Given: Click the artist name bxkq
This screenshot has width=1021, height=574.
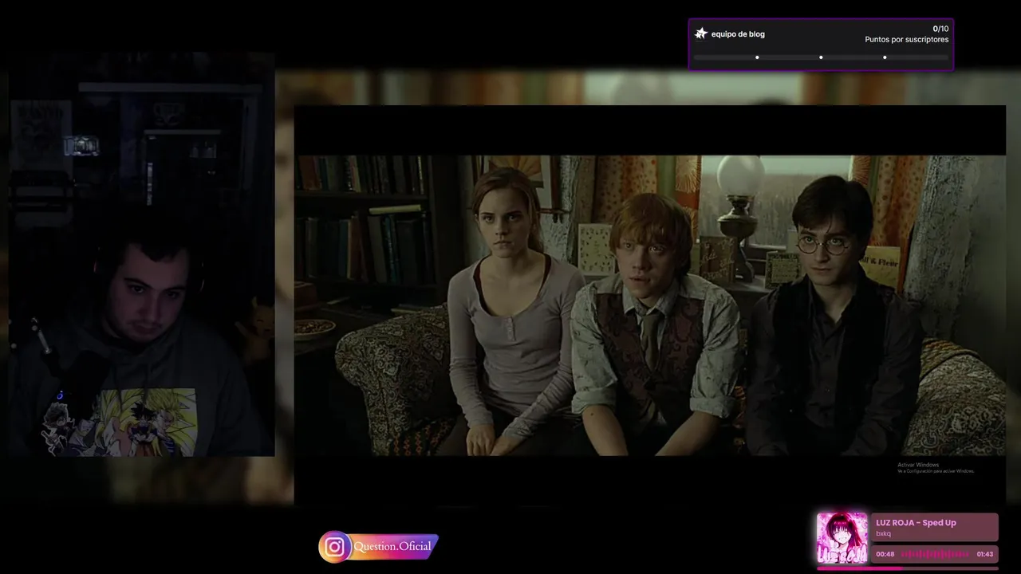Looking at the screenshot, I should coord(883,534).
